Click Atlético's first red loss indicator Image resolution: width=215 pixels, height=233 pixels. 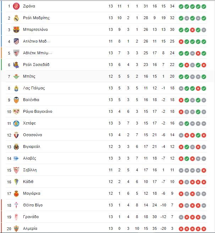[x=181, y=41]
